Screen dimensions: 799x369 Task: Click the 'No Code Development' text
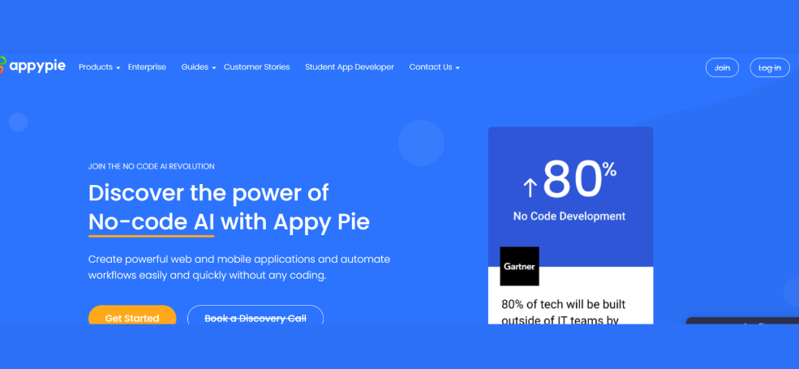point(569,216)
